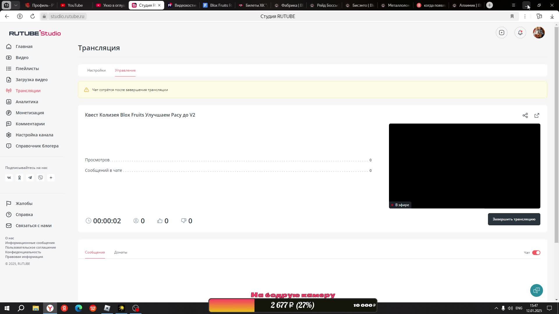Open the browser downloads icon
The height and width of the screenshot is (314, 559).
click(552, 16)
